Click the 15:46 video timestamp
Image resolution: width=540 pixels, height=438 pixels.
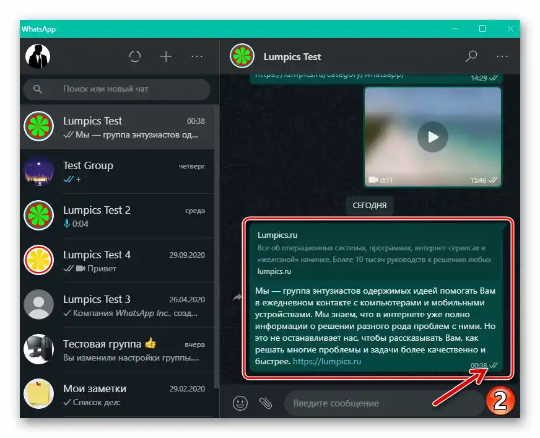[x=478, y=180]
